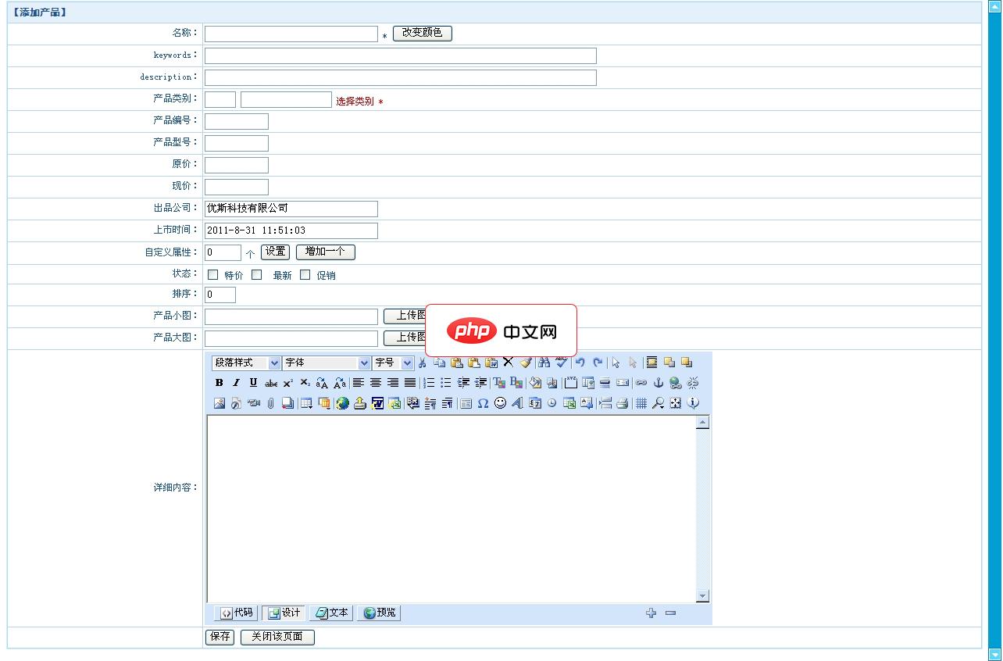Click the 保存 button to save

[219, 637]
